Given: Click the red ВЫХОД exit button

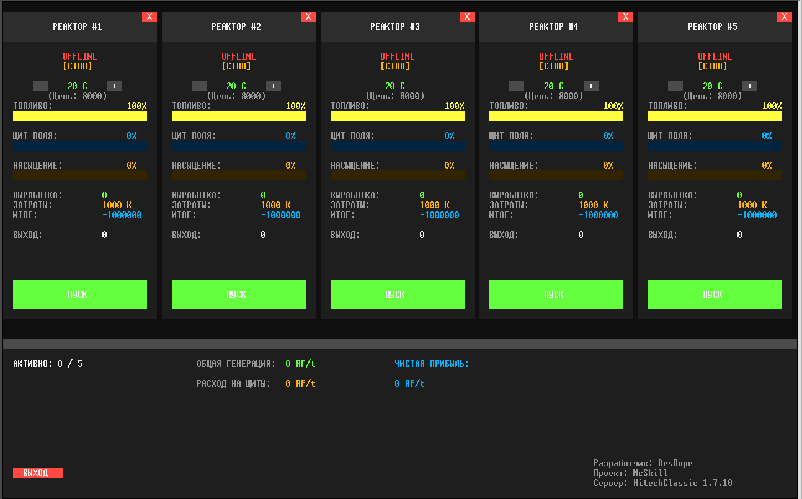Looking at the screenshot, I should (x=38, y=473).
